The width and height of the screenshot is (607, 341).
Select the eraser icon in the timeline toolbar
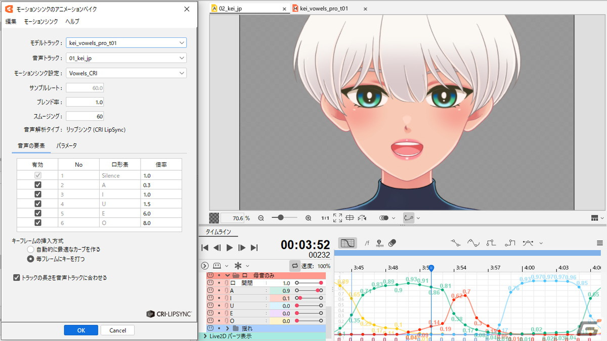391,243
